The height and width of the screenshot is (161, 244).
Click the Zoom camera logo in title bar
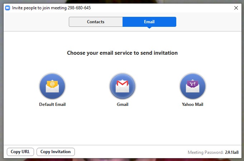click(8, 8)
